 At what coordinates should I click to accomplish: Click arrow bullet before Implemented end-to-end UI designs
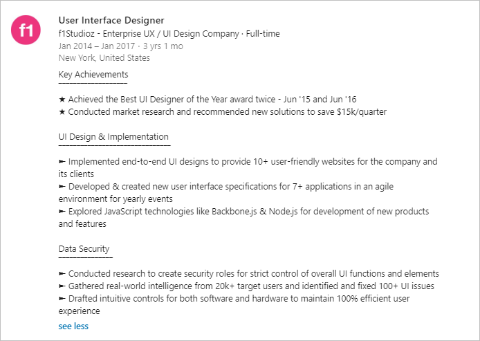click(x=62, y=162)
